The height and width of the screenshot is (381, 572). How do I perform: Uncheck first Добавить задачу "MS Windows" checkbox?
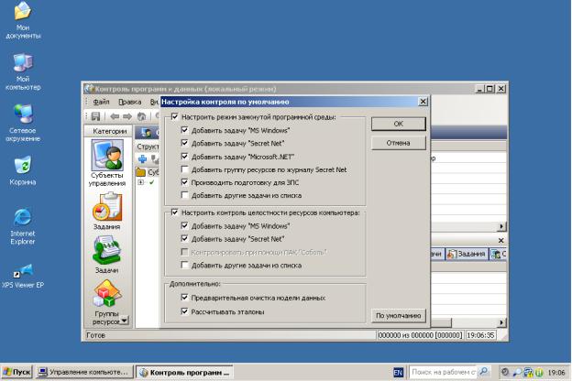point(184,130)
